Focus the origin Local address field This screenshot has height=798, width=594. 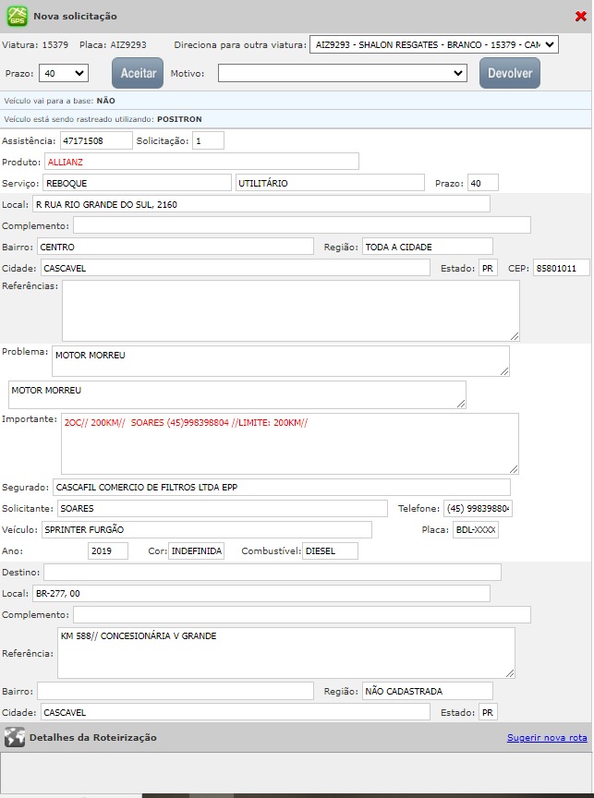(261, 204)
